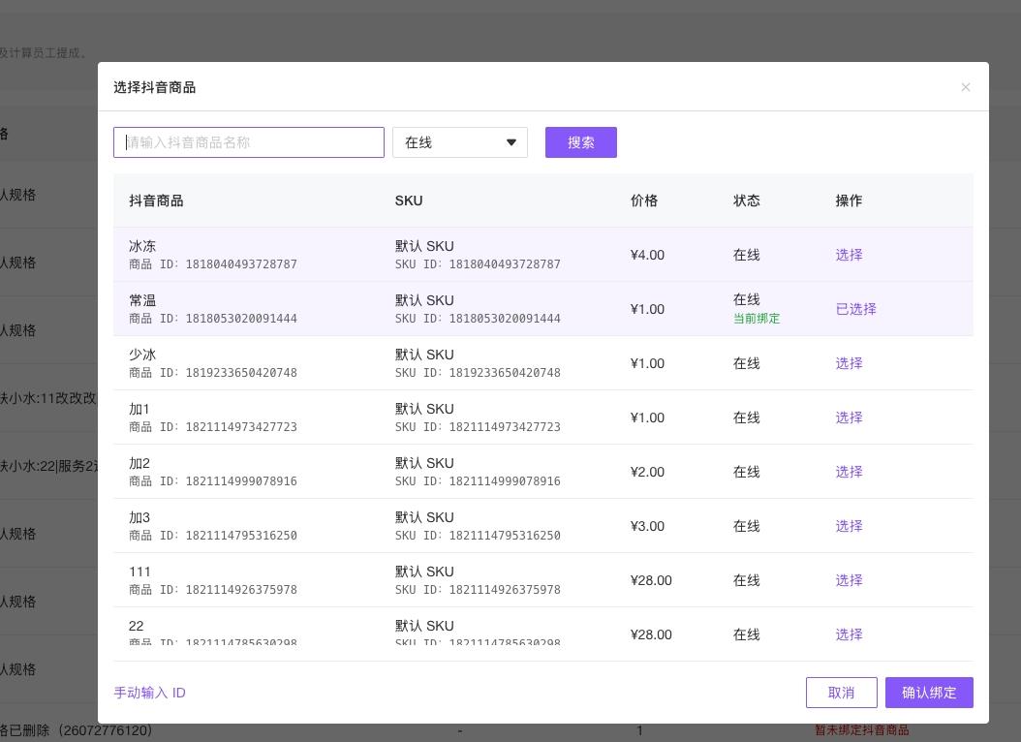The height and width of the screenshot is (742, 1021).
Task: Choose 选择 for product 加1
Action: tap(850, 417)
